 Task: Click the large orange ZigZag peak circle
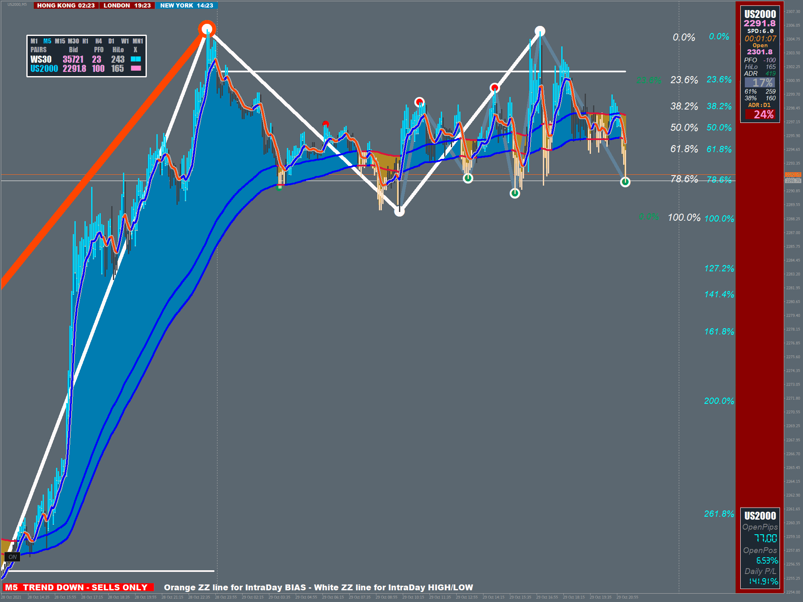[x=207, y=29]
